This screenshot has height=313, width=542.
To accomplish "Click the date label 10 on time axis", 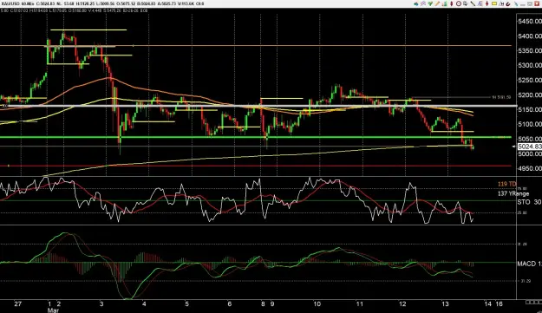I will pos(317,304).
